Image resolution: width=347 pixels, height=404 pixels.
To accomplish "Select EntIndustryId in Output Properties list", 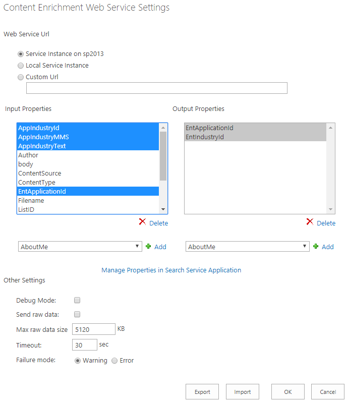I will [205, 137].
